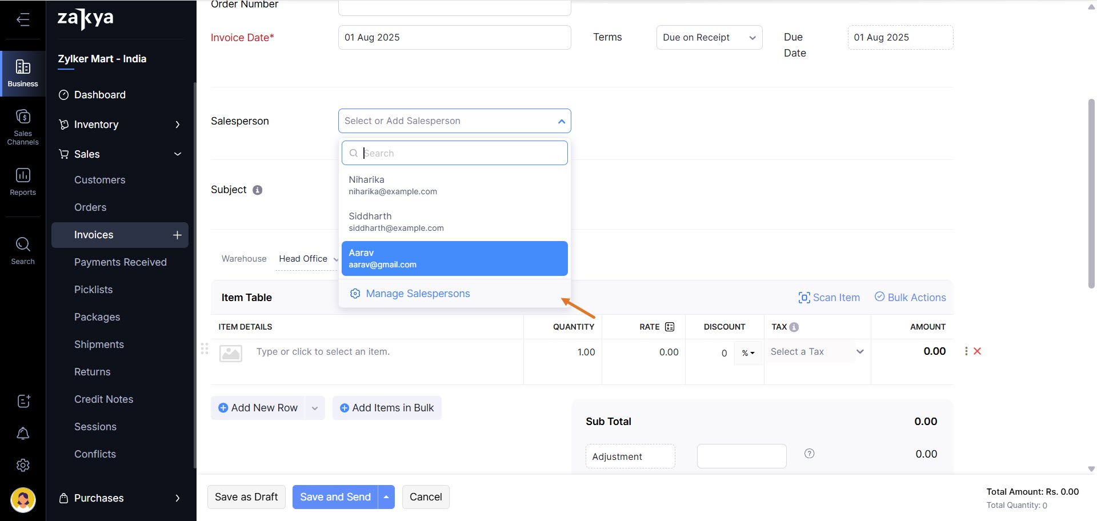Open notifications bell icon
This screenshot has height=521, width=1097.
point(23,434)
